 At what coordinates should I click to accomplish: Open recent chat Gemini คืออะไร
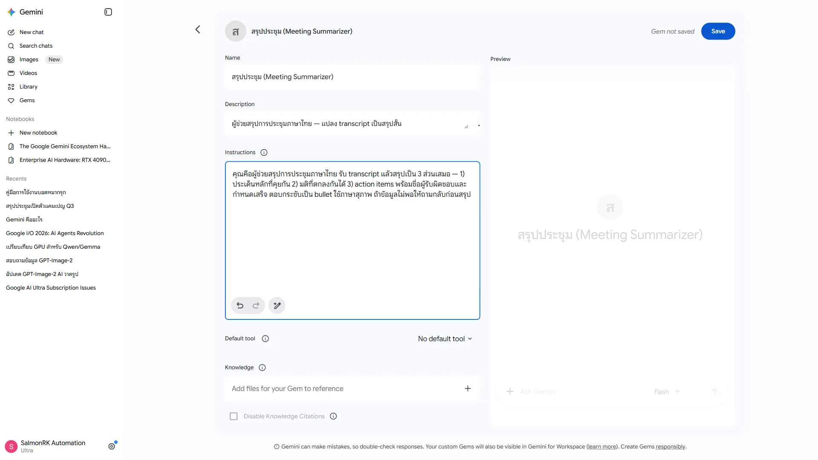24,220
